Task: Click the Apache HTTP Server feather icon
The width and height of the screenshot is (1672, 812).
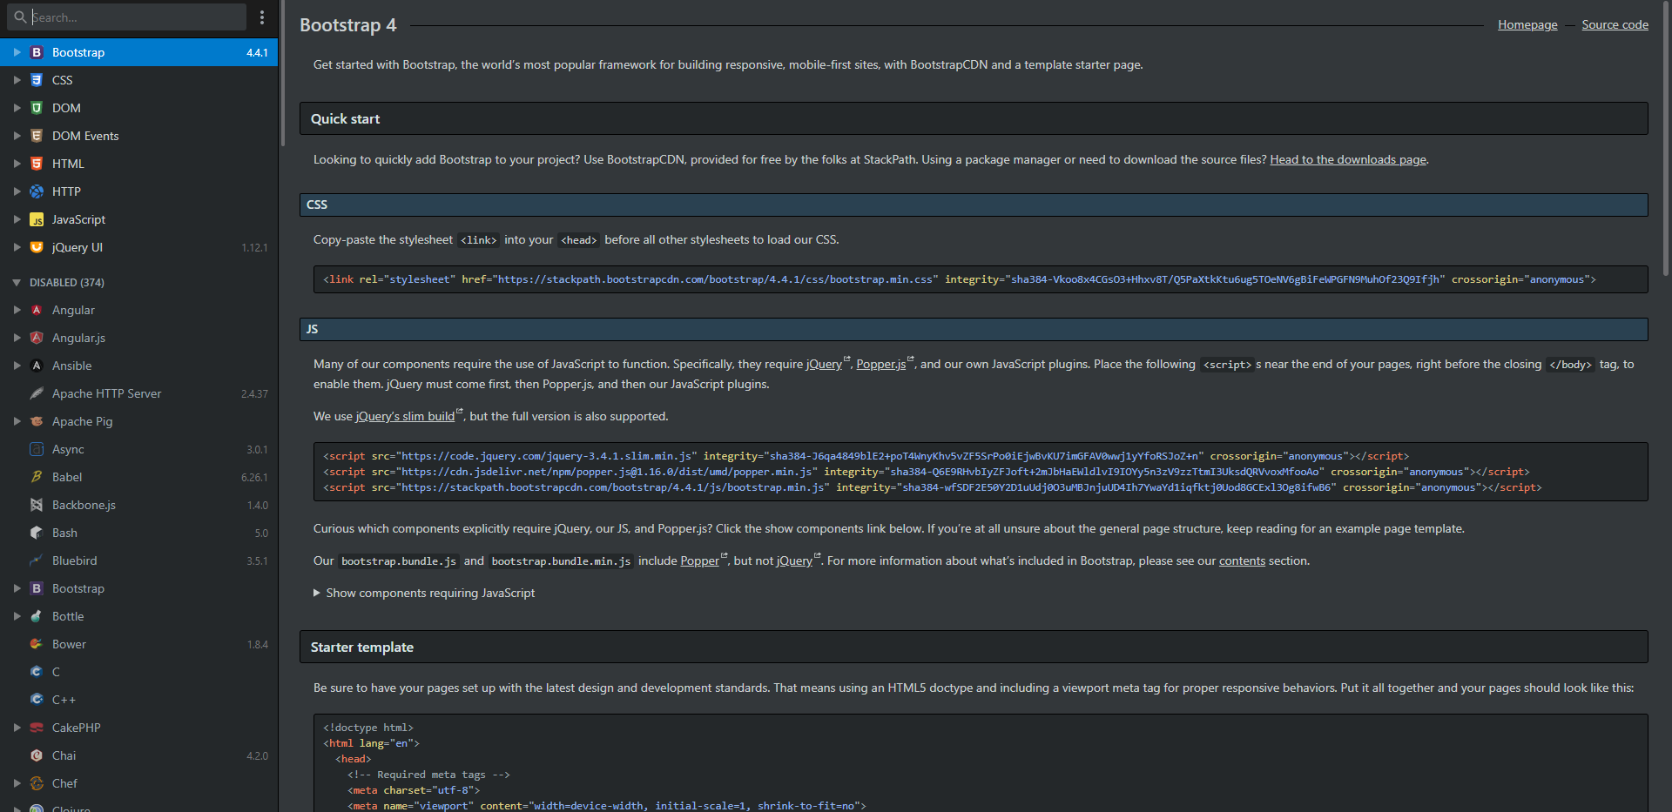Action: (x=37, y=393)
